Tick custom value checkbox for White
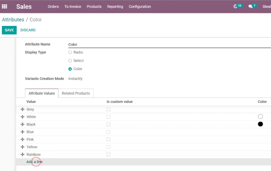Screen dimensions: 271x171 coord(108,117)
